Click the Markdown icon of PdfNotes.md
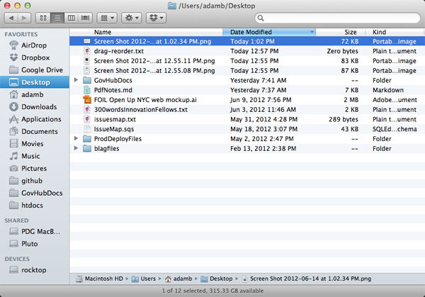The height and width of the screenshot is (297, 425). 87,90
